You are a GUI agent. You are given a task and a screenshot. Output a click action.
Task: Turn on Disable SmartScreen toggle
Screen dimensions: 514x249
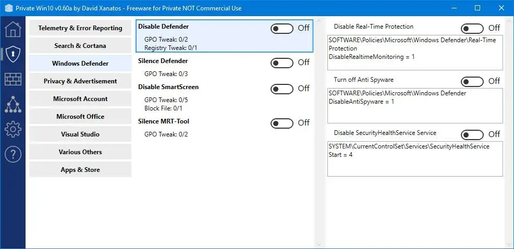[x=282, y=89]
